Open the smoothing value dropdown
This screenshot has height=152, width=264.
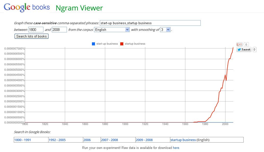(x=165, y=30)
